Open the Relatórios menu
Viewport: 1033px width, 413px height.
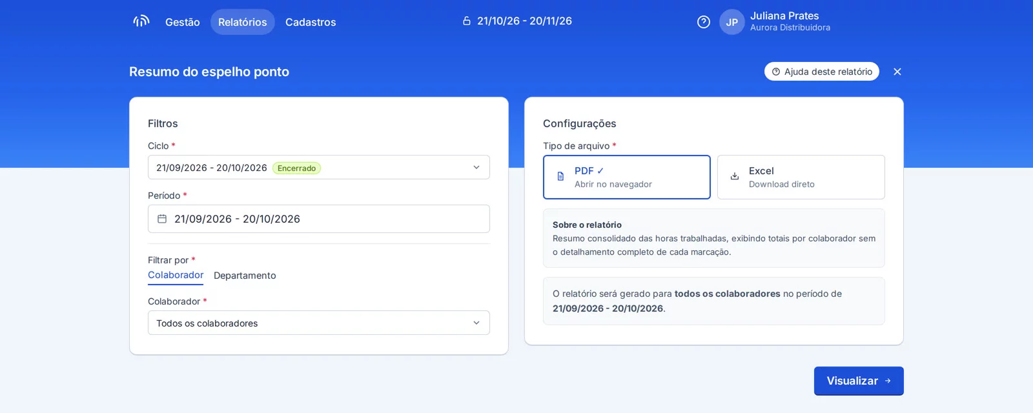pos(243,22)
